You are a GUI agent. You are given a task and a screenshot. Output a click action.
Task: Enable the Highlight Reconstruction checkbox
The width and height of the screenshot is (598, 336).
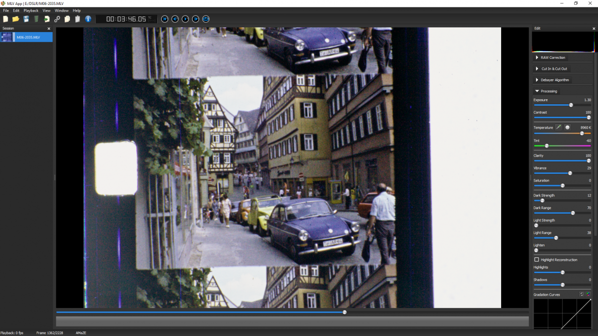[537, 259]
